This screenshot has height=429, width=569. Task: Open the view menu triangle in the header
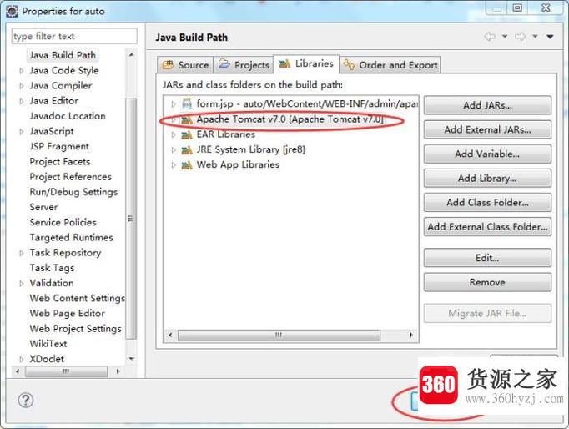click(550, 36)
